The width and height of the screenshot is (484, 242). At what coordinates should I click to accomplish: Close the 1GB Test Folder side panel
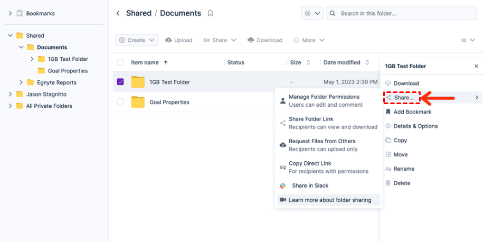(x=476, y=66)
